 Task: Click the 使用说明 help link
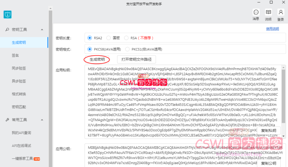tap(272, 29)
